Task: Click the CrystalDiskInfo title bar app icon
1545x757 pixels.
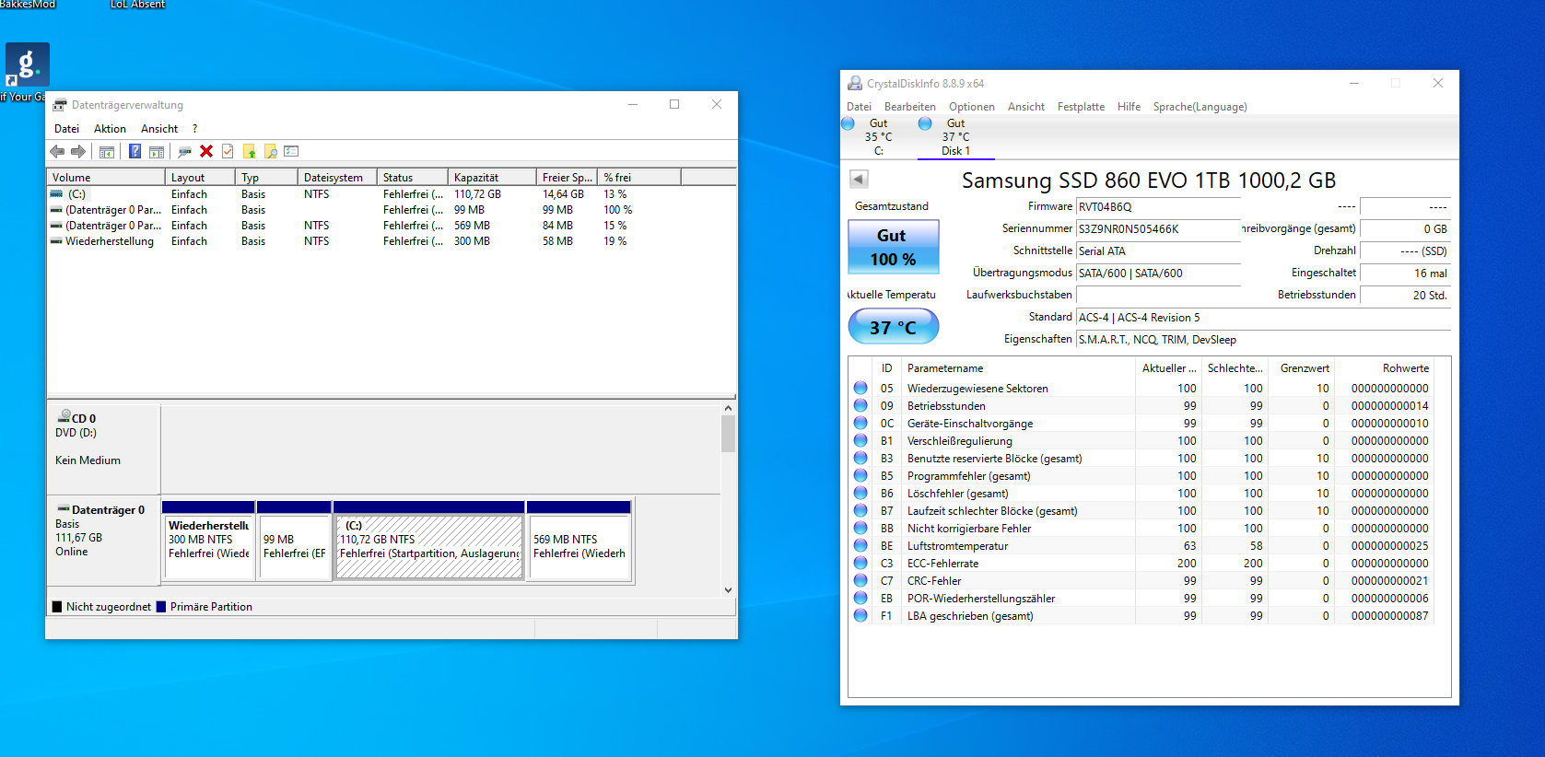Action: [x=855, y=83]
